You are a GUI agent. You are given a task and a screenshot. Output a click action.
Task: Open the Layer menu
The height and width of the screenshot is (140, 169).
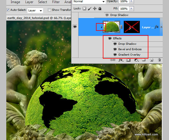point(29,2)
